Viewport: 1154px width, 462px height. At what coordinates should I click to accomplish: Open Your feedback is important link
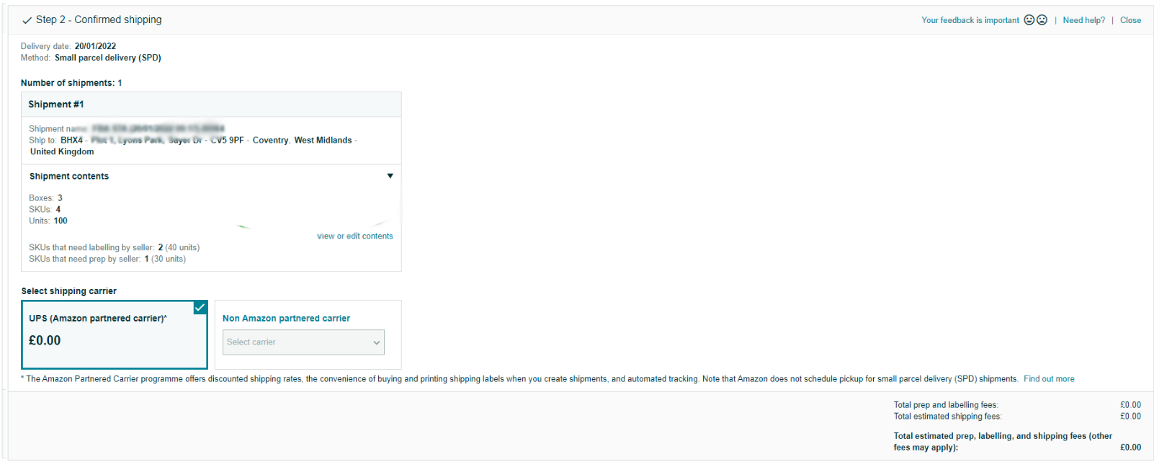[970, 20]
